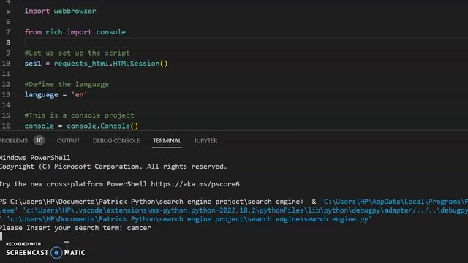Image resolution: width=468 pixels, height=263 pixels.
Task: Click the comment '#Let us set up the script'
Action: click(77, 53)
